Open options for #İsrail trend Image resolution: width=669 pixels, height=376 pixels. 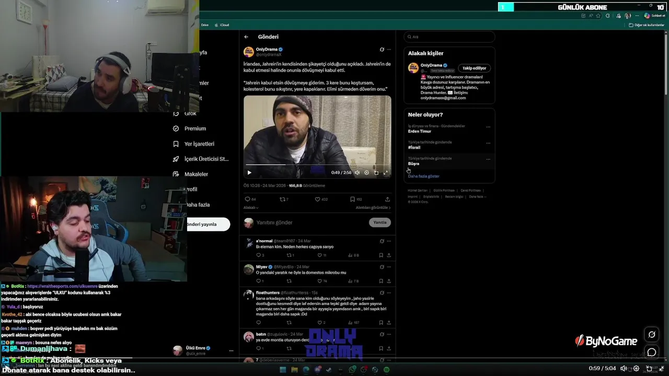point(488,143)
